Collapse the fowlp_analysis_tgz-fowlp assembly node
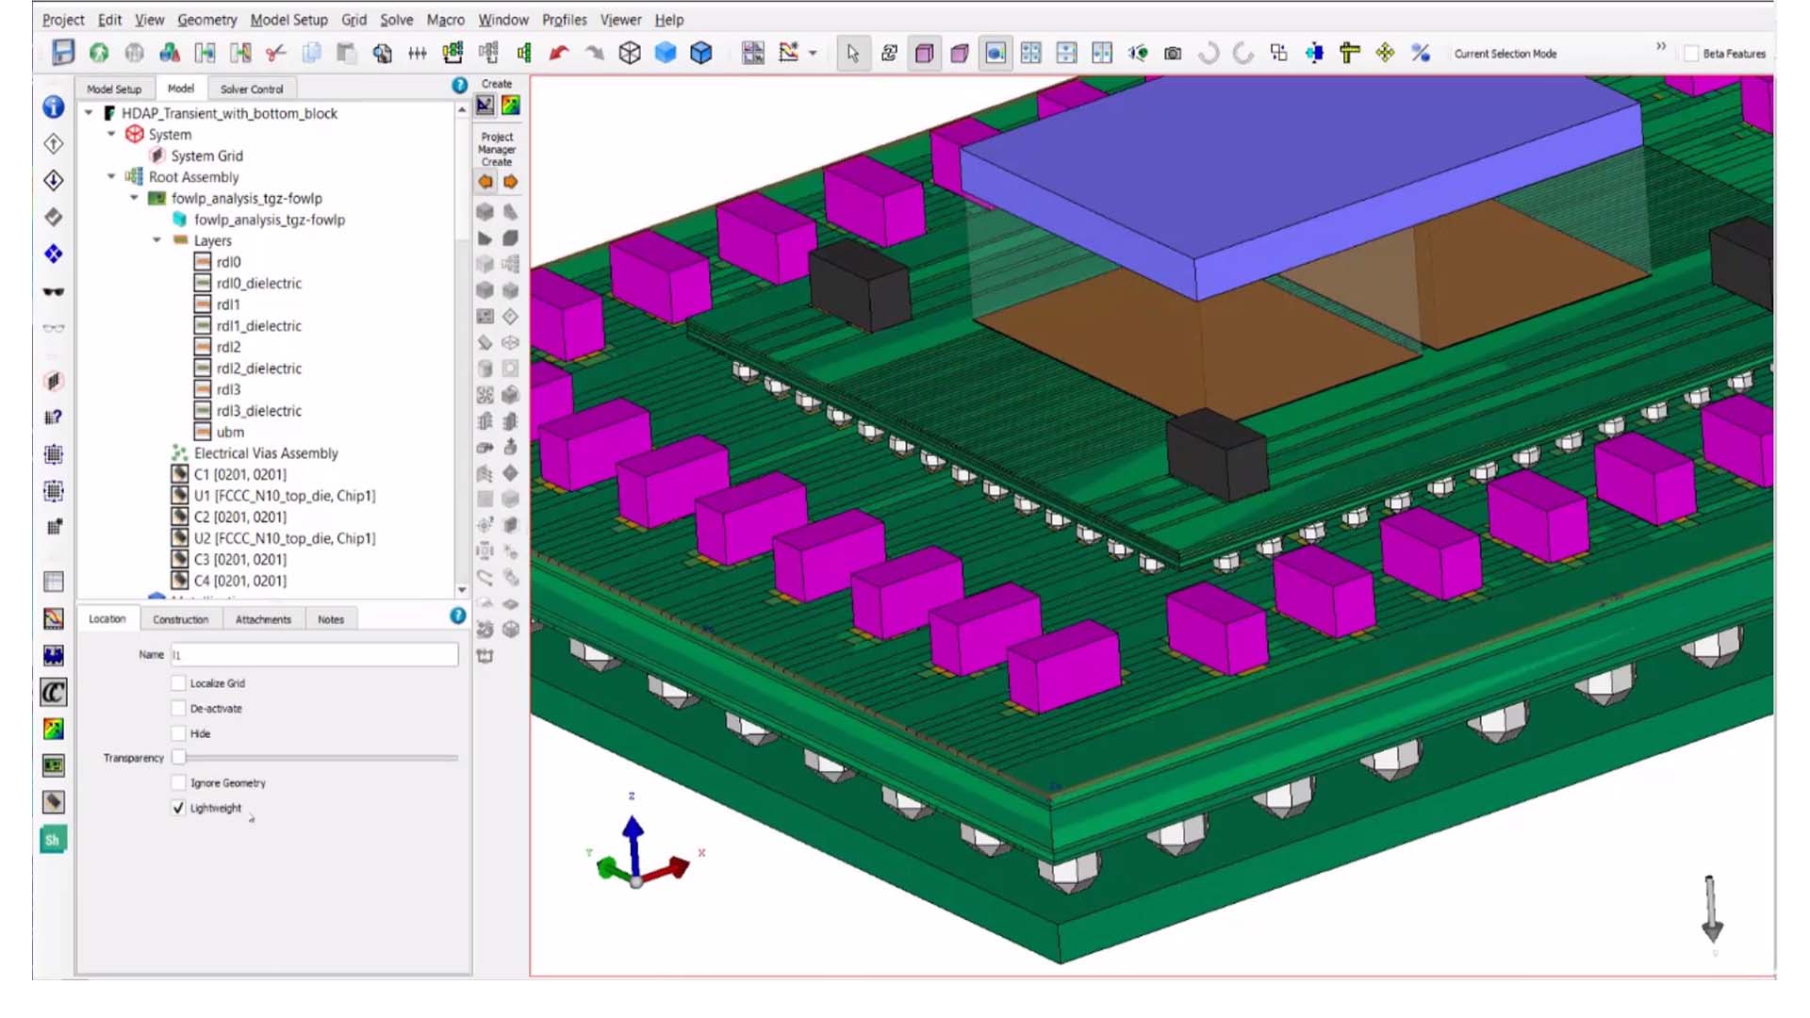1810x1018 pixels. click(x=134, y=198)
